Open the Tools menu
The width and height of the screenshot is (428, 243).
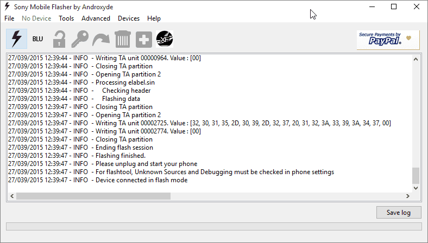tap(66, 18)
